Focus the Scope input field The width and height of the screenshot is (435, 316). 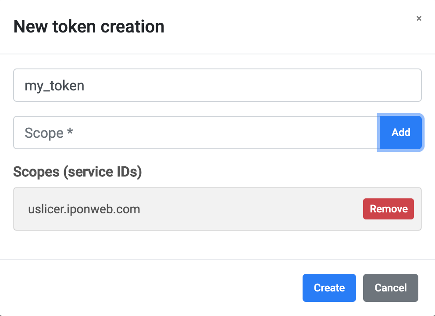pos(196,133)
